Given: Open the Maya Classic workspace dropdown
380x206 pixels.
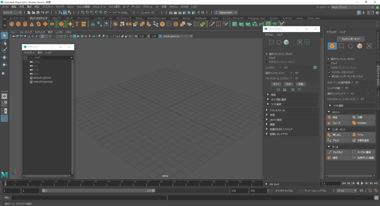Looking at the screenshot, I should click(353, 7).
